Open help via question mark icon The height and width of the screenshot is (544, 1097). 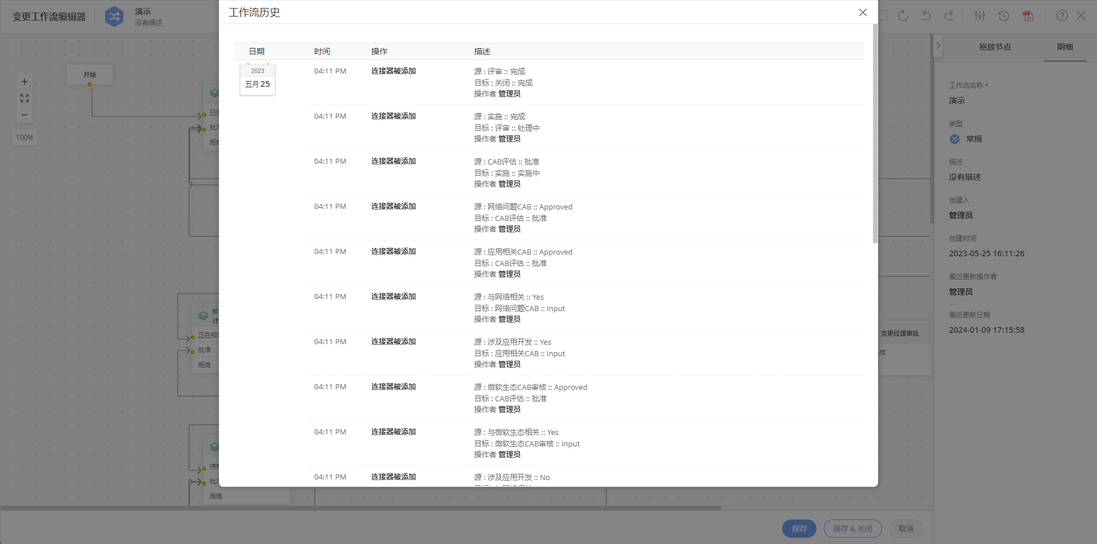coord(1062,16)
